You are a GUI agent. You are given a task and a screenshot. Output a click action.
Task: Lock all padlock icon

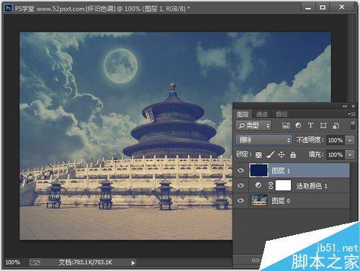(293, 154)
